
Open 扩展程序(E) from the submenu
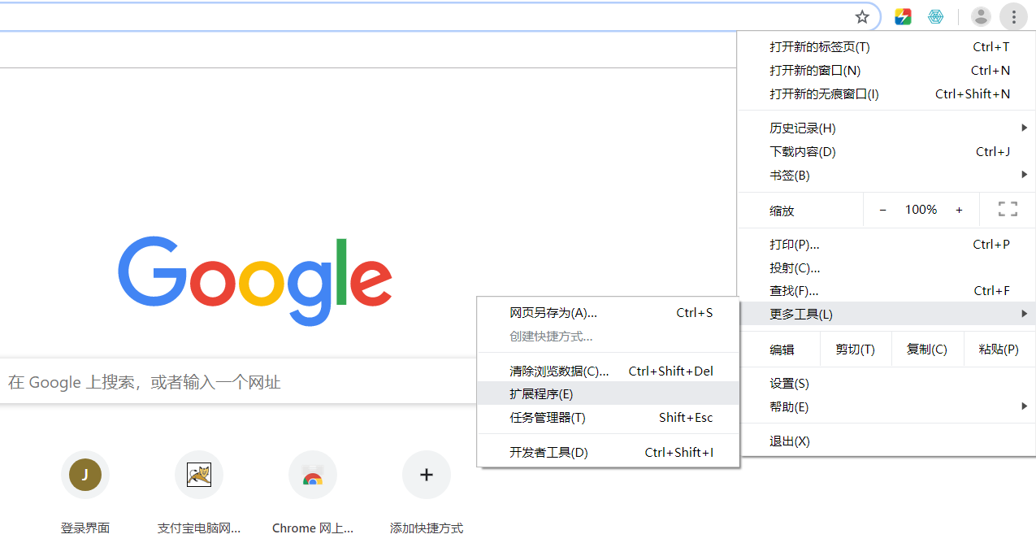point(608,394)
